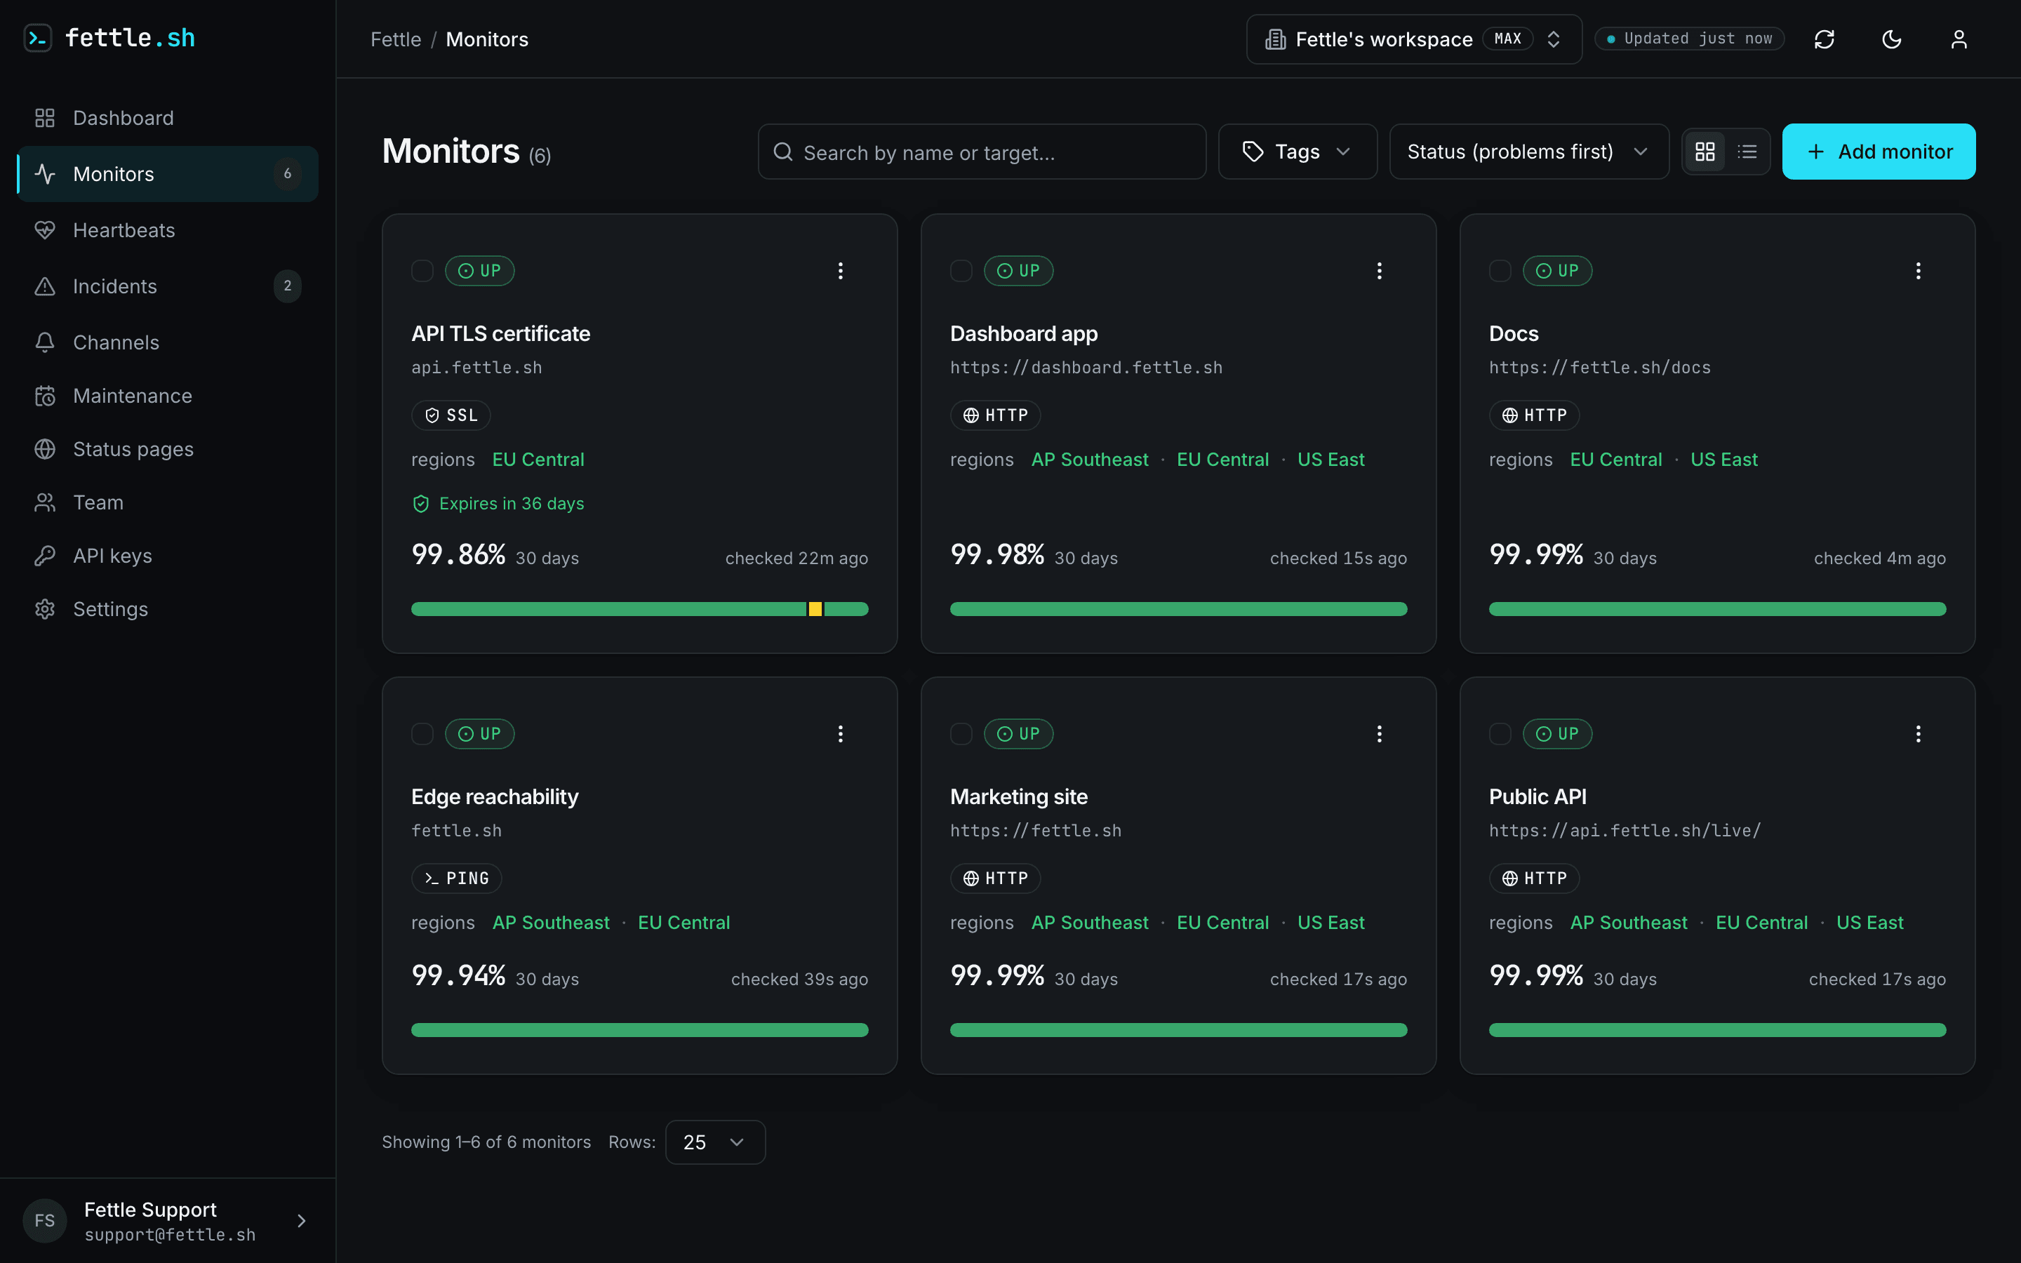Select the Marketing site checkbox
Image resolution: width=2021 pixels, height=1263 pixels.
point(961,733)
